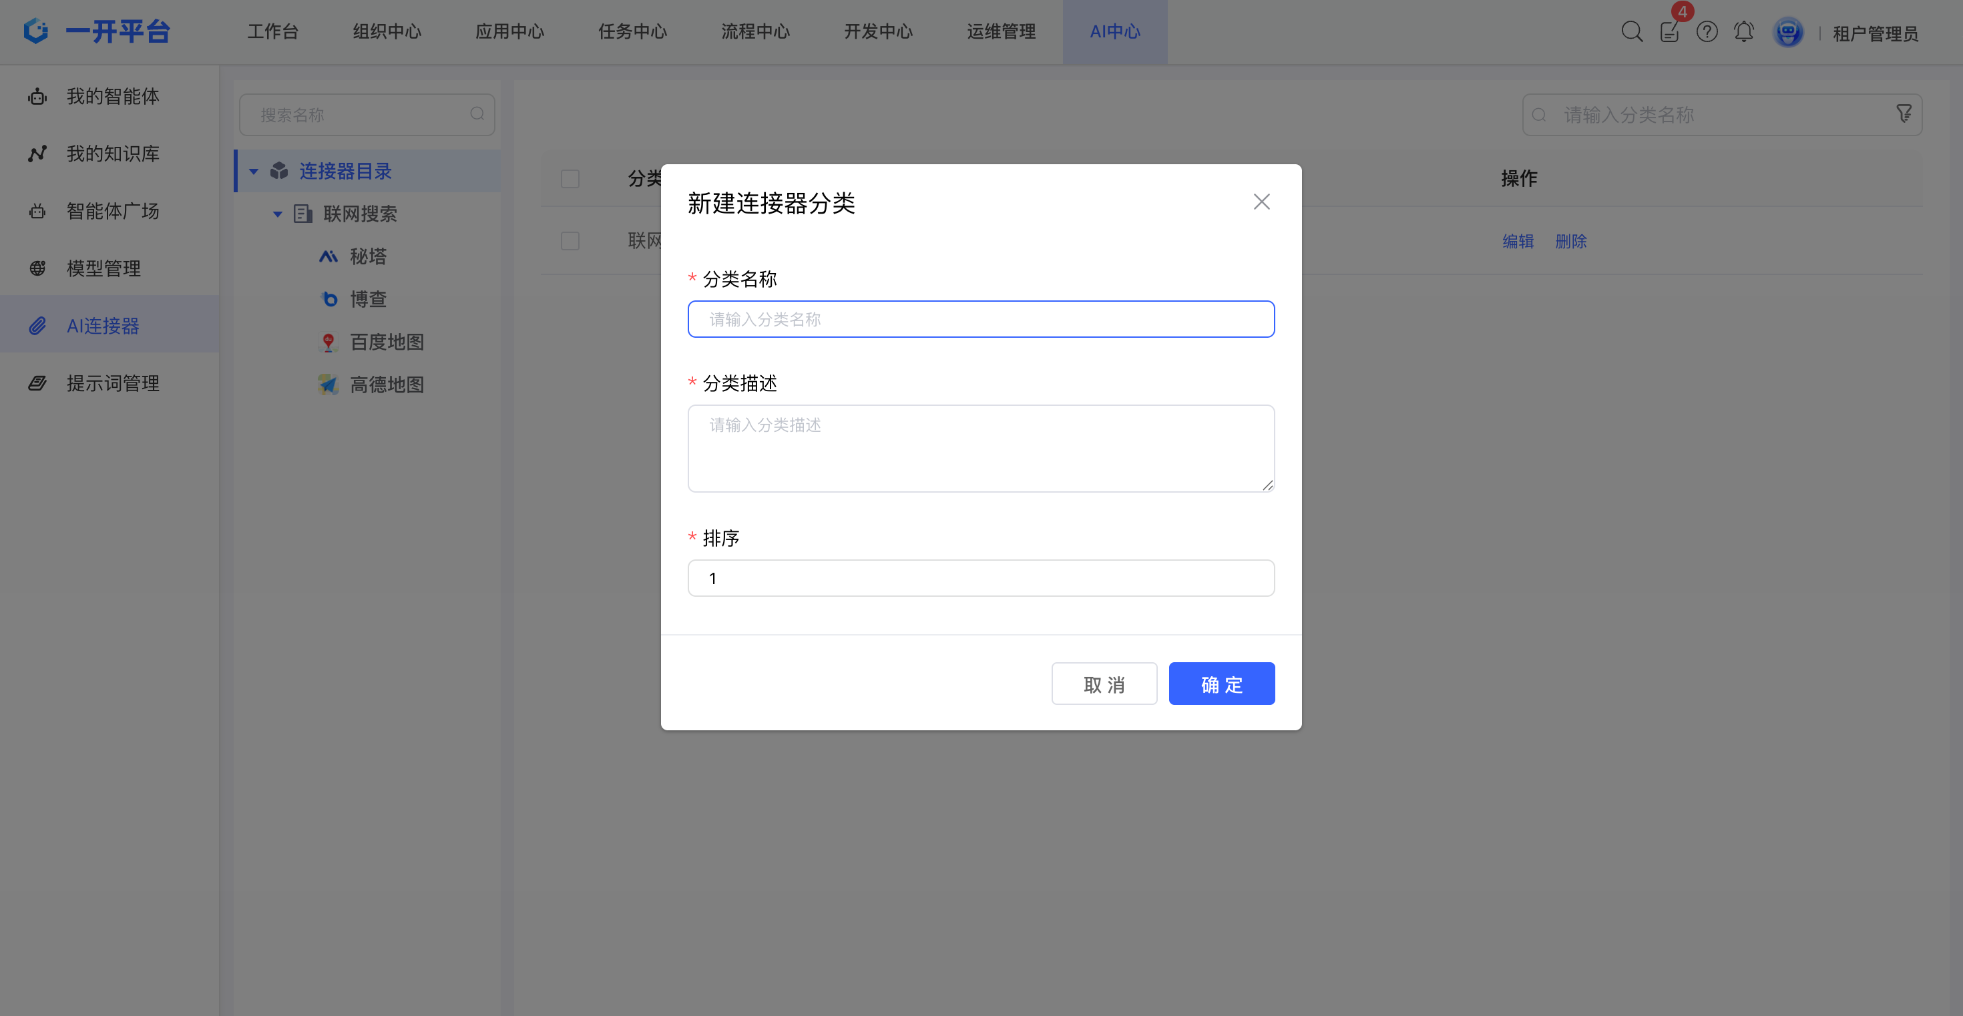Click the user avatar robot icon
The image size is (1963, 1016).
[x=1788, y=32]
